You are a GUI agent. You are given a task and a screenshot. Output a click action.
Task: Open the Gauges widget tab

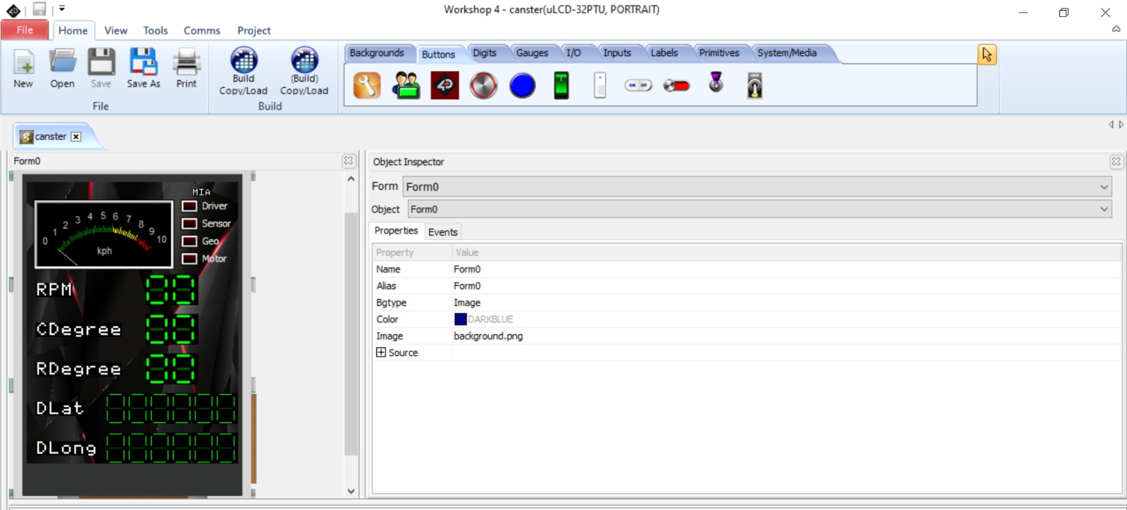point(532,53)
